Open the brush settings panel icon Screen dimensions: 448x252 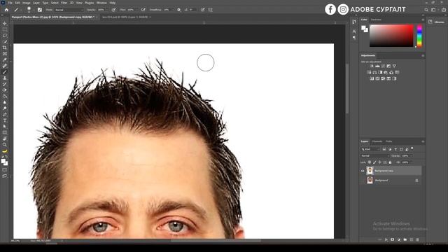coord(40,10)
